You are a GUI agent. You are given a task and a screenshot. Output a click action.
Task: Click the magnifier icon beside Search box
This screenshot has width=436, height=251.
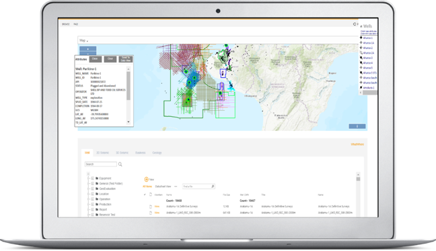tap(120, 164)
